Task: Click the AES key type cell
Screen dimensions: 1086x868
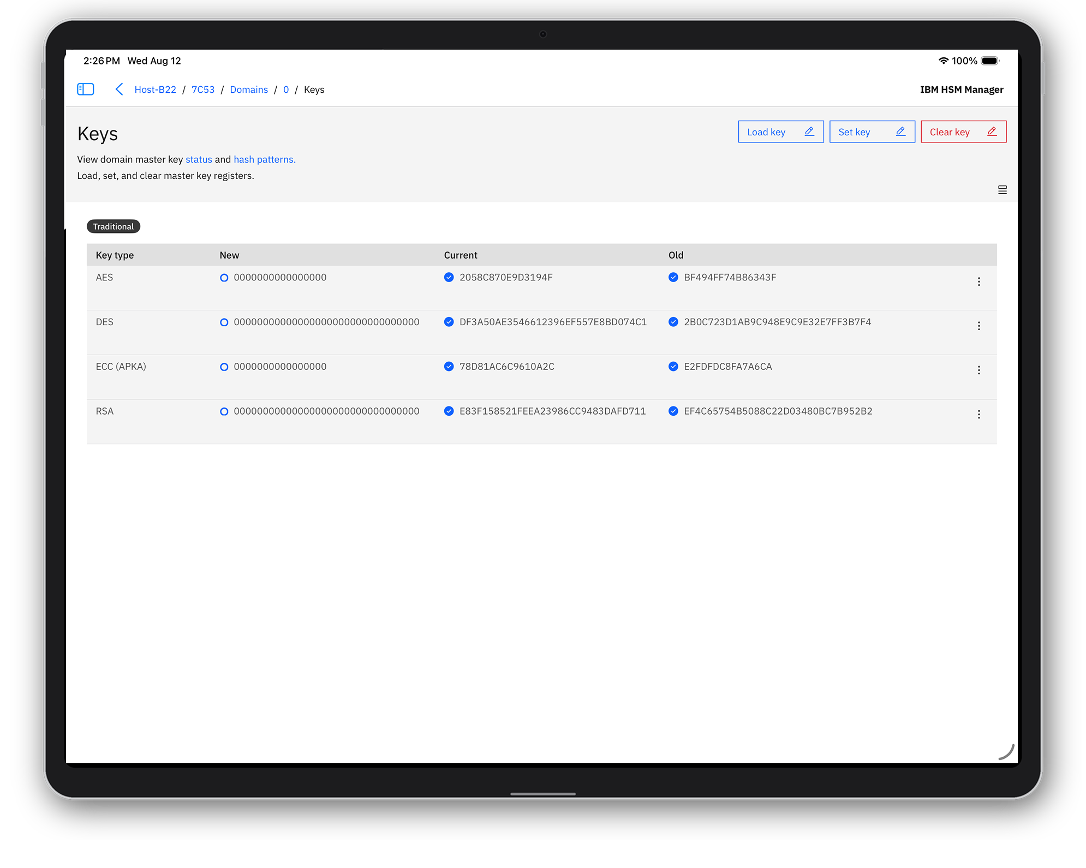Action: (104, 277)
